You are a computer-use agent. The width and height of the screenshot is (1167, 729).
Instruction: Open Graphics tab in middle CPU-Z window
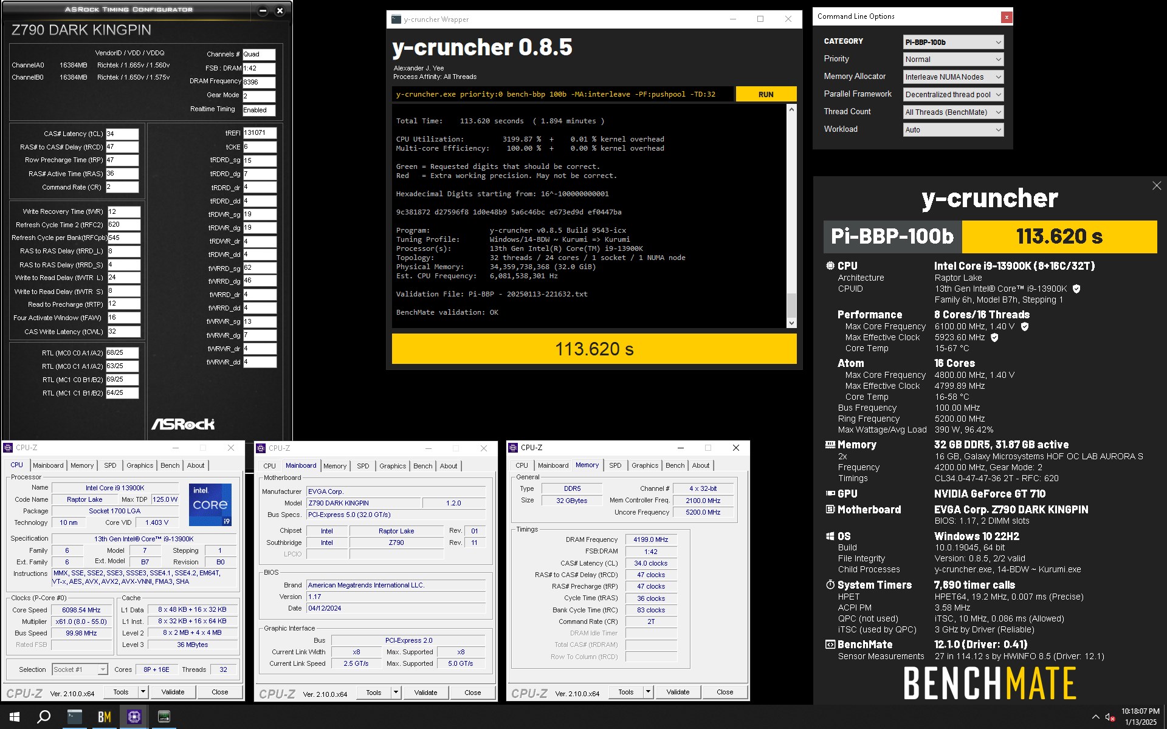(x=393, y=466)
